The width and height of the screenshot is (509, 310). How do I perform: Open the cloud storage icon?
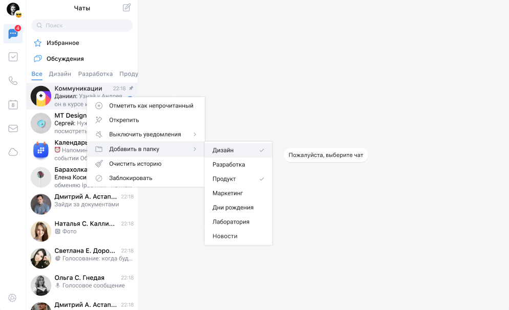tap(13, 152)
